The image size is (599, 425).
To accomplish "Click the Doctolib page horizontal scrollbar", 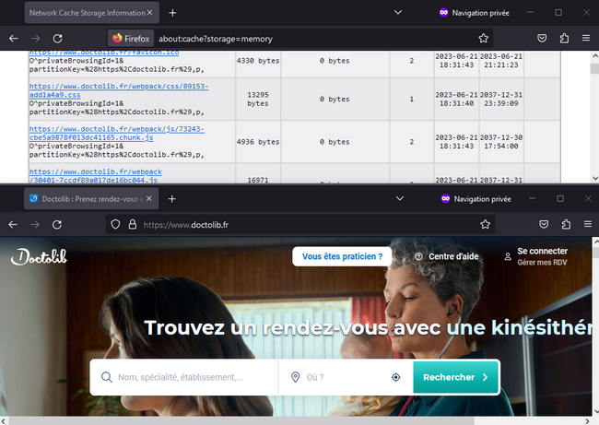I will pos(241,420).
